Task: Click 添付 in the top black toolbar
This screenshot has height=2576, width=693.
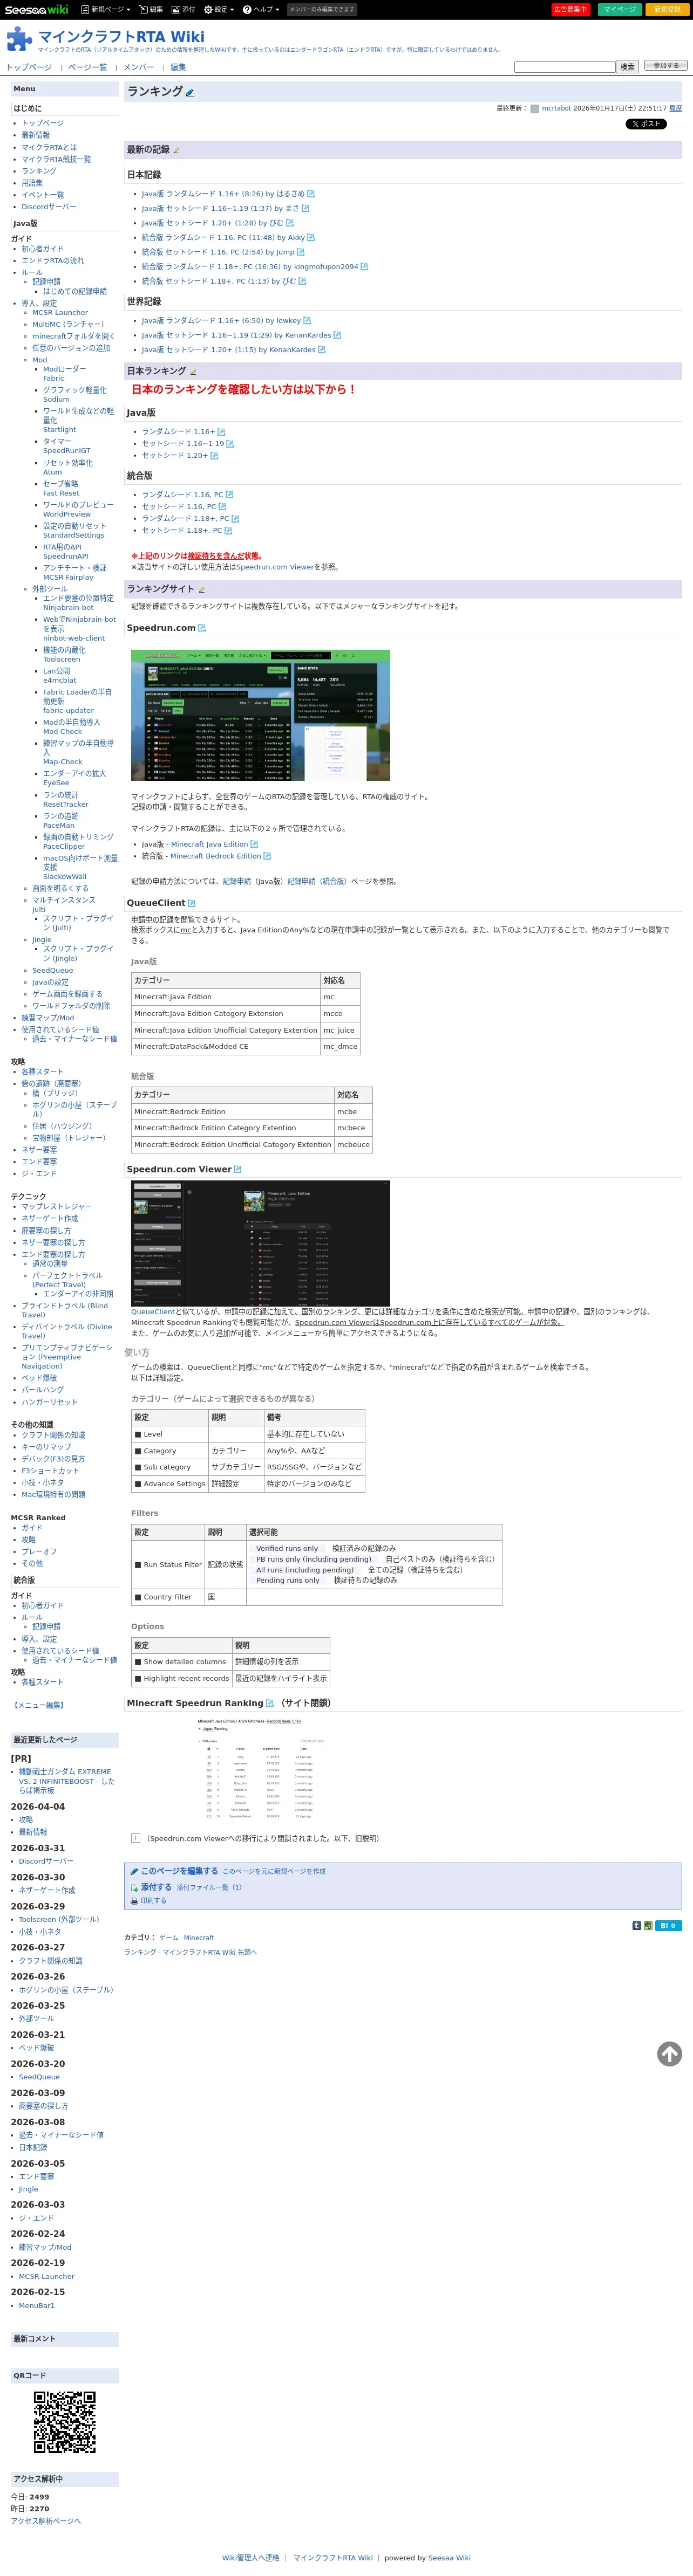Action: click(x=184, y=9)
